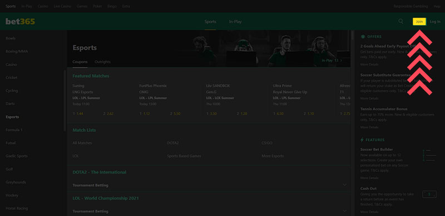Image resolution: width=445 pixels, height=216 pixels.
Task: Open the Help link
Action: 437,6
